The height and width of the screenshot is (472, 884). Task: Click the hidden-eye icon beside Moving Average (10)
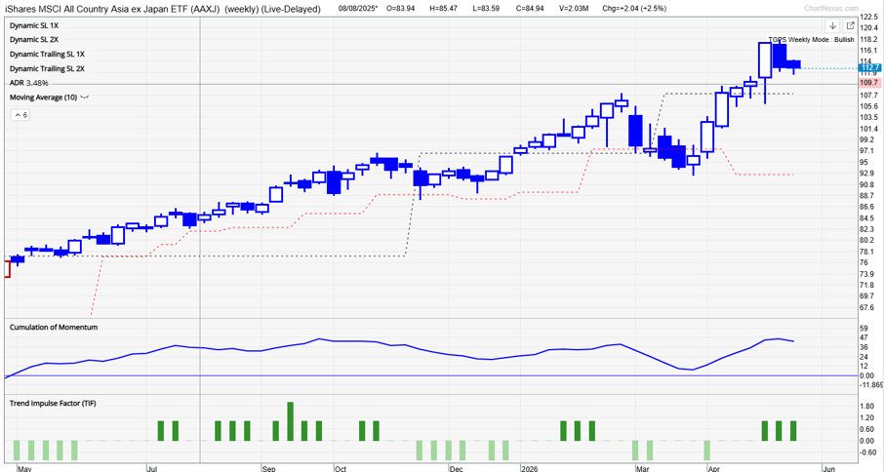pos(85,98)
